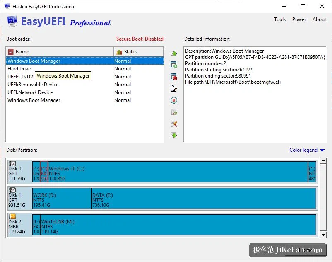Select the UEFI:Removable Device entry
The image size is (332, 262).
click(x=85, y=85)
